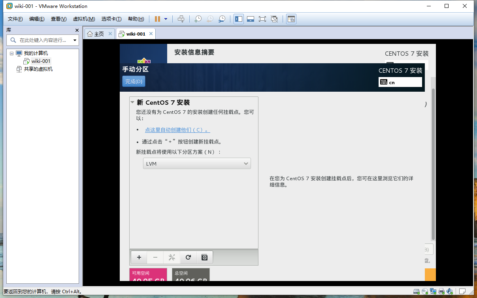Close the wiki-001 tab
The width and height of the screenshot is (477, 298).
click(x=151, y=34)
